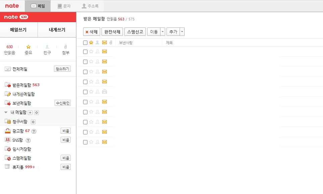Open the 이동 move dropdown arrow
This screenshot has width=323, height=194.
pyautogui.click(x=163, y=31)
